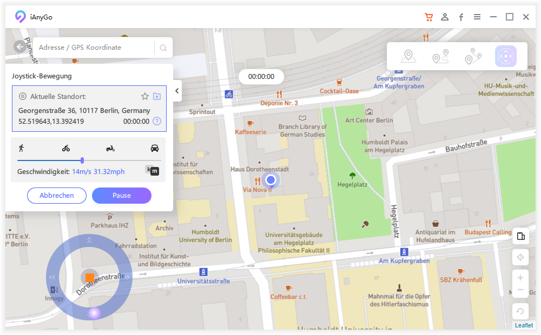
Task: Recenter the map on current location
Action: 520,257
